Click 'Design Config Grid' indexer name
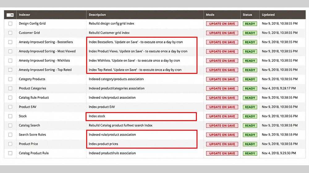The height and width of the screenshot is (173, 309). click(32, 23)
